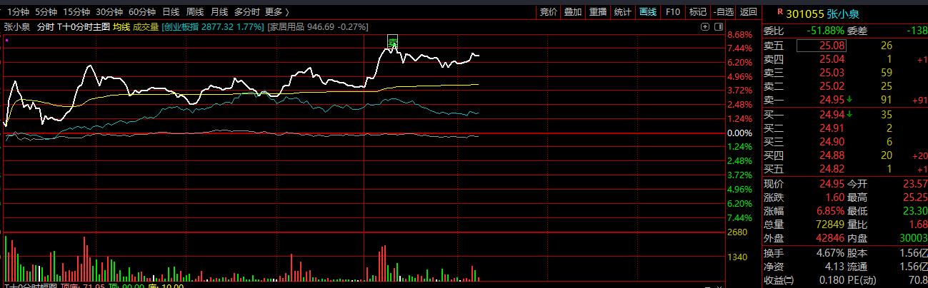Click stock code 301055 in quote panel
Screen dimensions: 928x288
coord(804,13)
